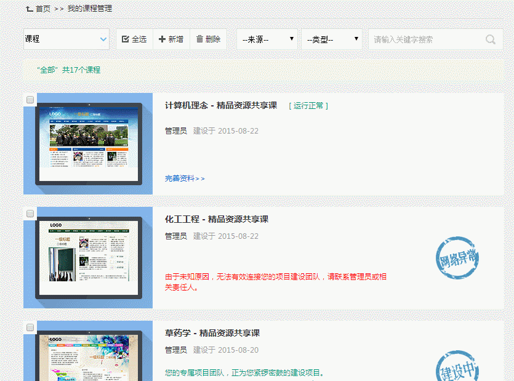Click the keyword search input field
The image size is (514, 381).
pyautogui.click(x=425, y=39)
